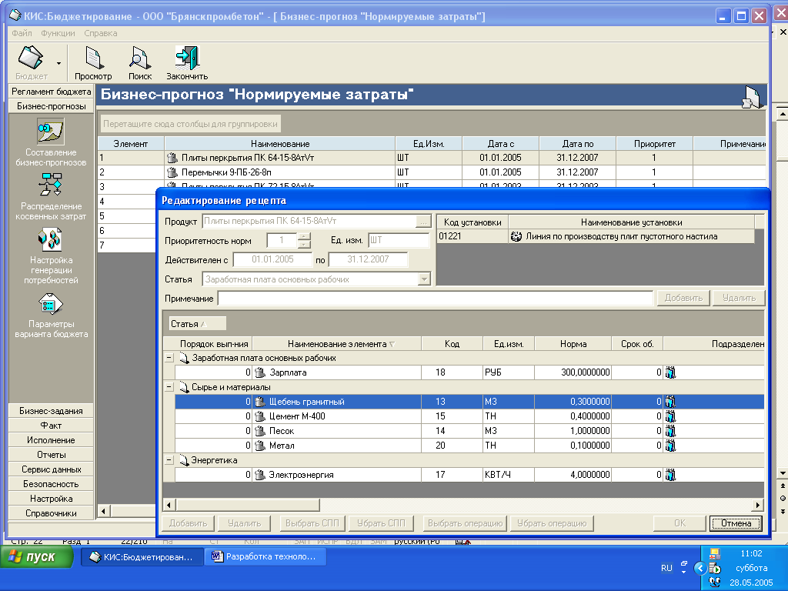
Task: Click department icon in Щебень гранитный row
Action: coord(669,402)
